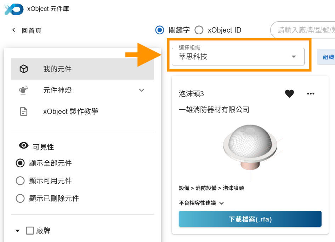
Task: Choose 顯示已刪除元件 visibility option
Action: [x=20, y=198]
